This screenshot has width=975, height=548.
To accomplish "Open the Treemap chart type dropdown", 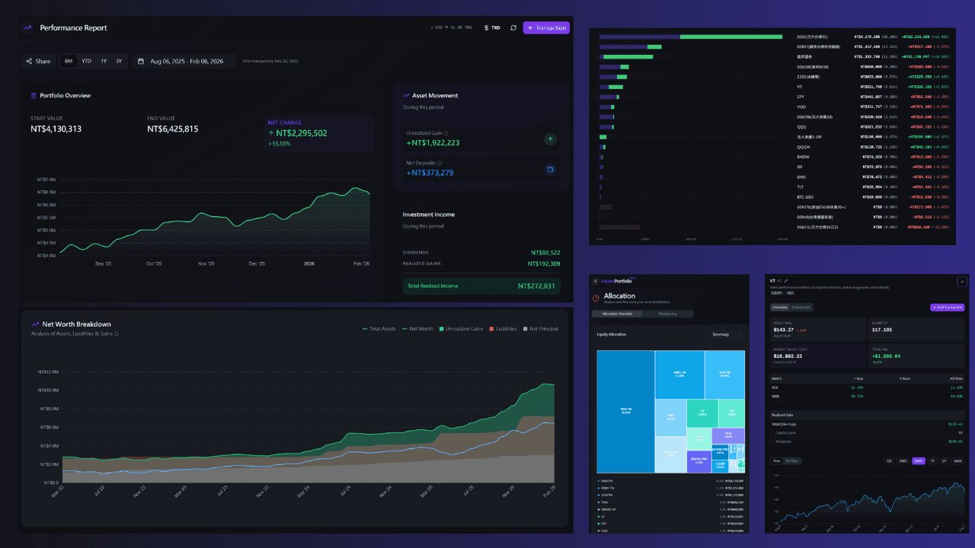I will pos(727,334).
